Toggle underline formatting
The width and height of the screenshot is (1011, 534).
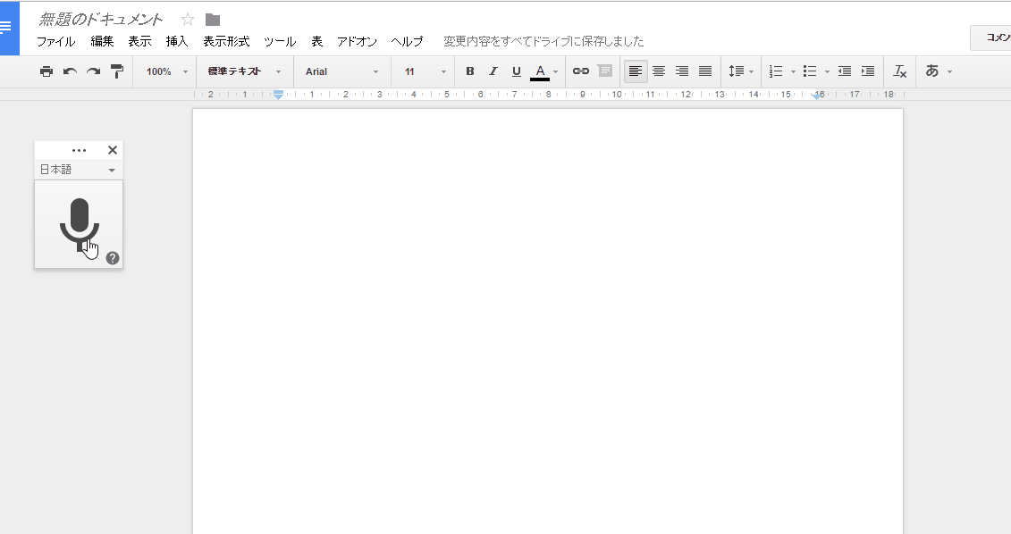[516, 71]
